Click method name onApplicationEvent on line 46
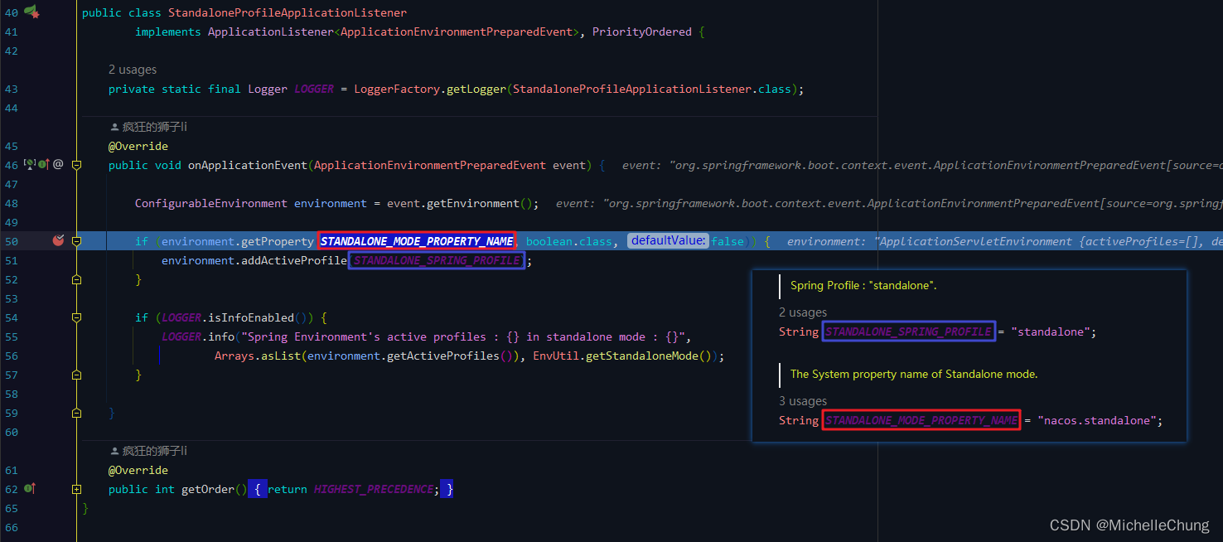This screenshot has width=1223, height=542. (x=248, y=165)
